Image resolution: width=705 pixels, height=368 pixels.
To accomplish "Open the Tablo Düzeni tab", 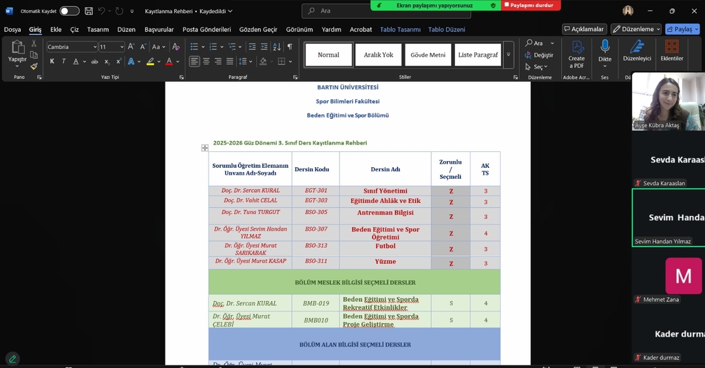I will pyautogui.click(x=446, y=30).
